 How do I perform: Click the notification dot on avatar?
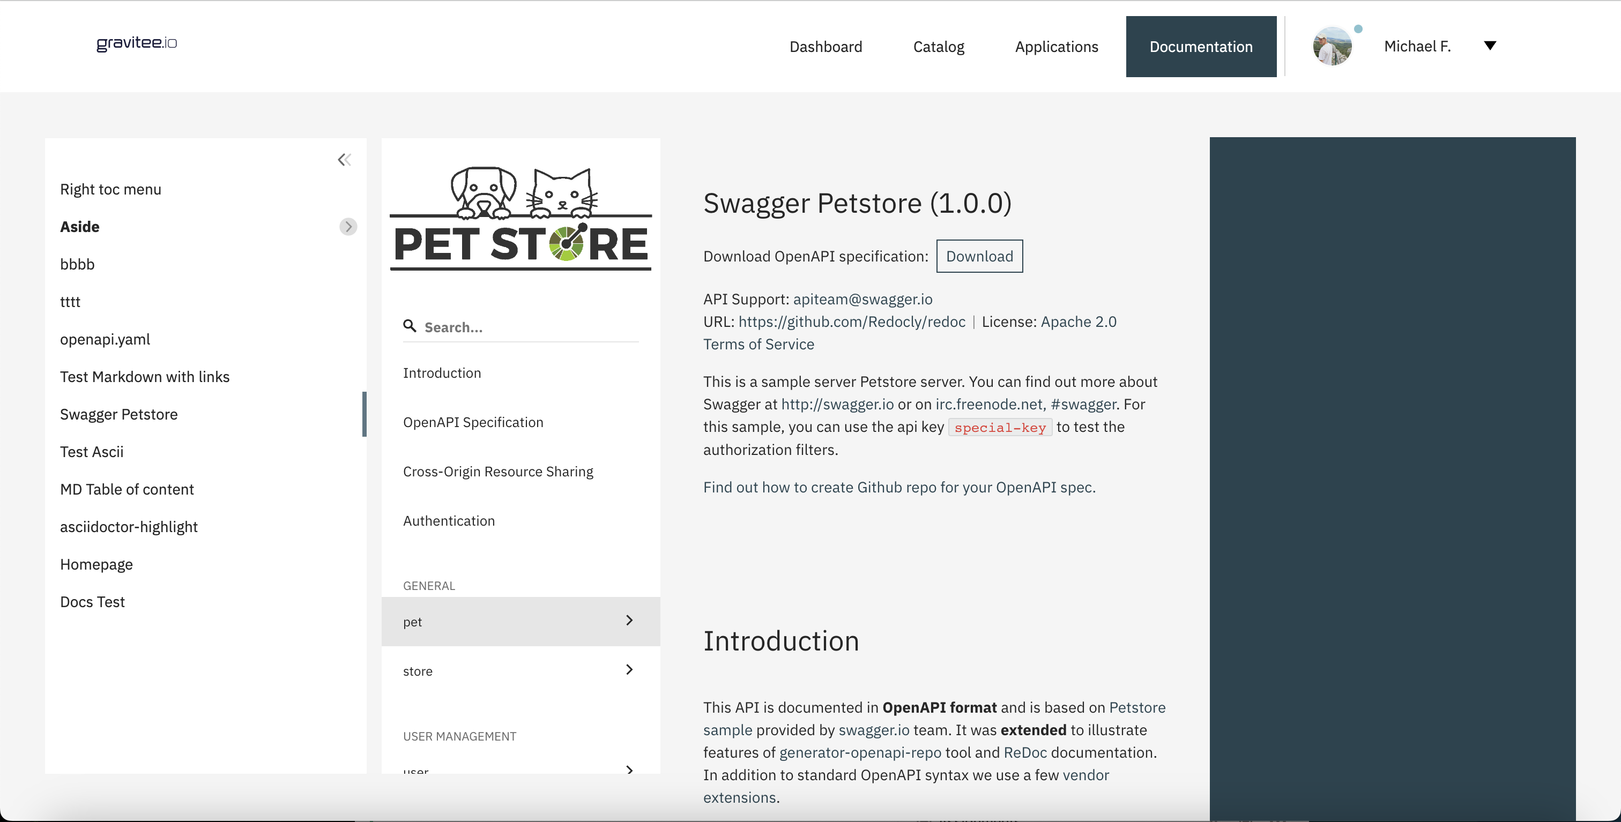1358,29
